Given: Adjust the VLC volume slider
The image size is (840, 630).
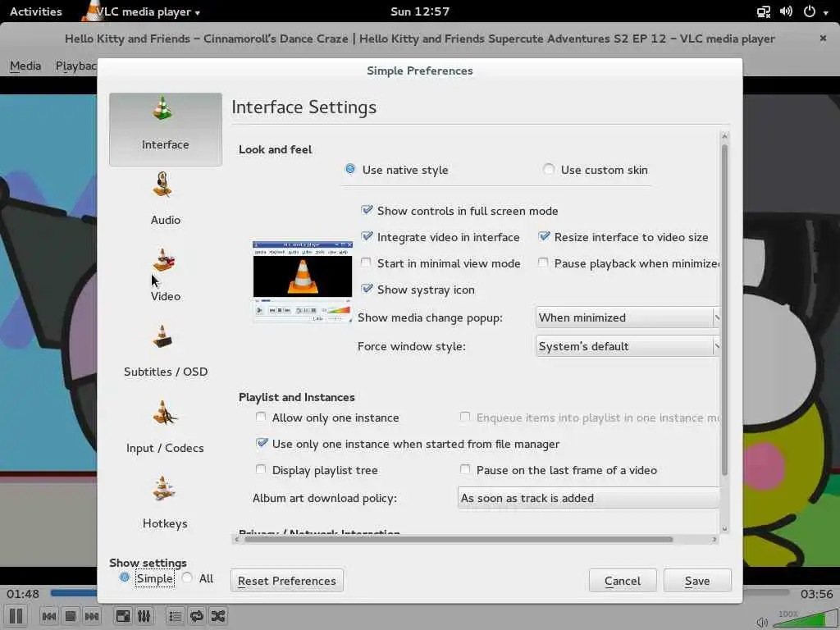Looking at the screenshot, I should 806,620.
